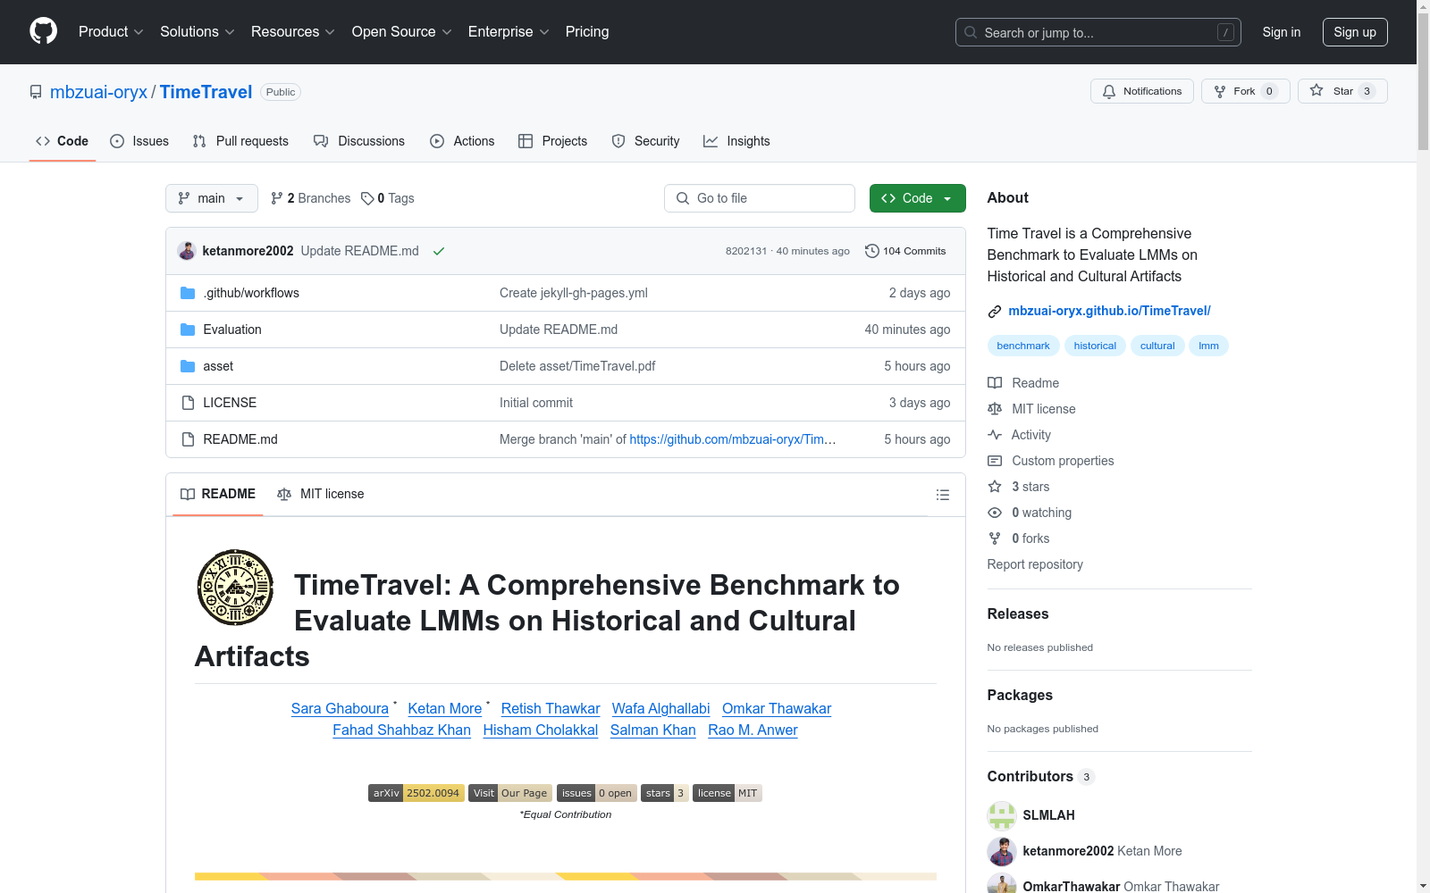Viewport: 1430px width, 893px height.
Task: Open the Pricing page
Action: [587, 32]
